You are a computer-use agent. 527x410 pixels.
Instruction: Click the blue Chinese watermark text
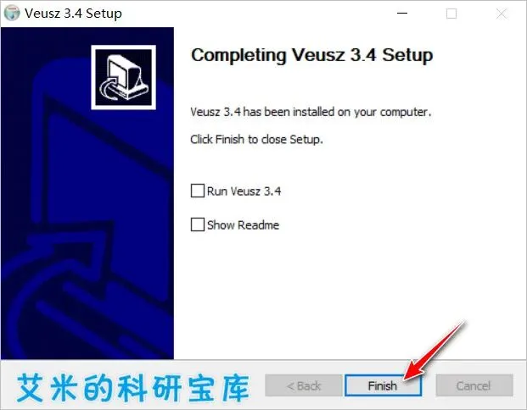(133, 387)
